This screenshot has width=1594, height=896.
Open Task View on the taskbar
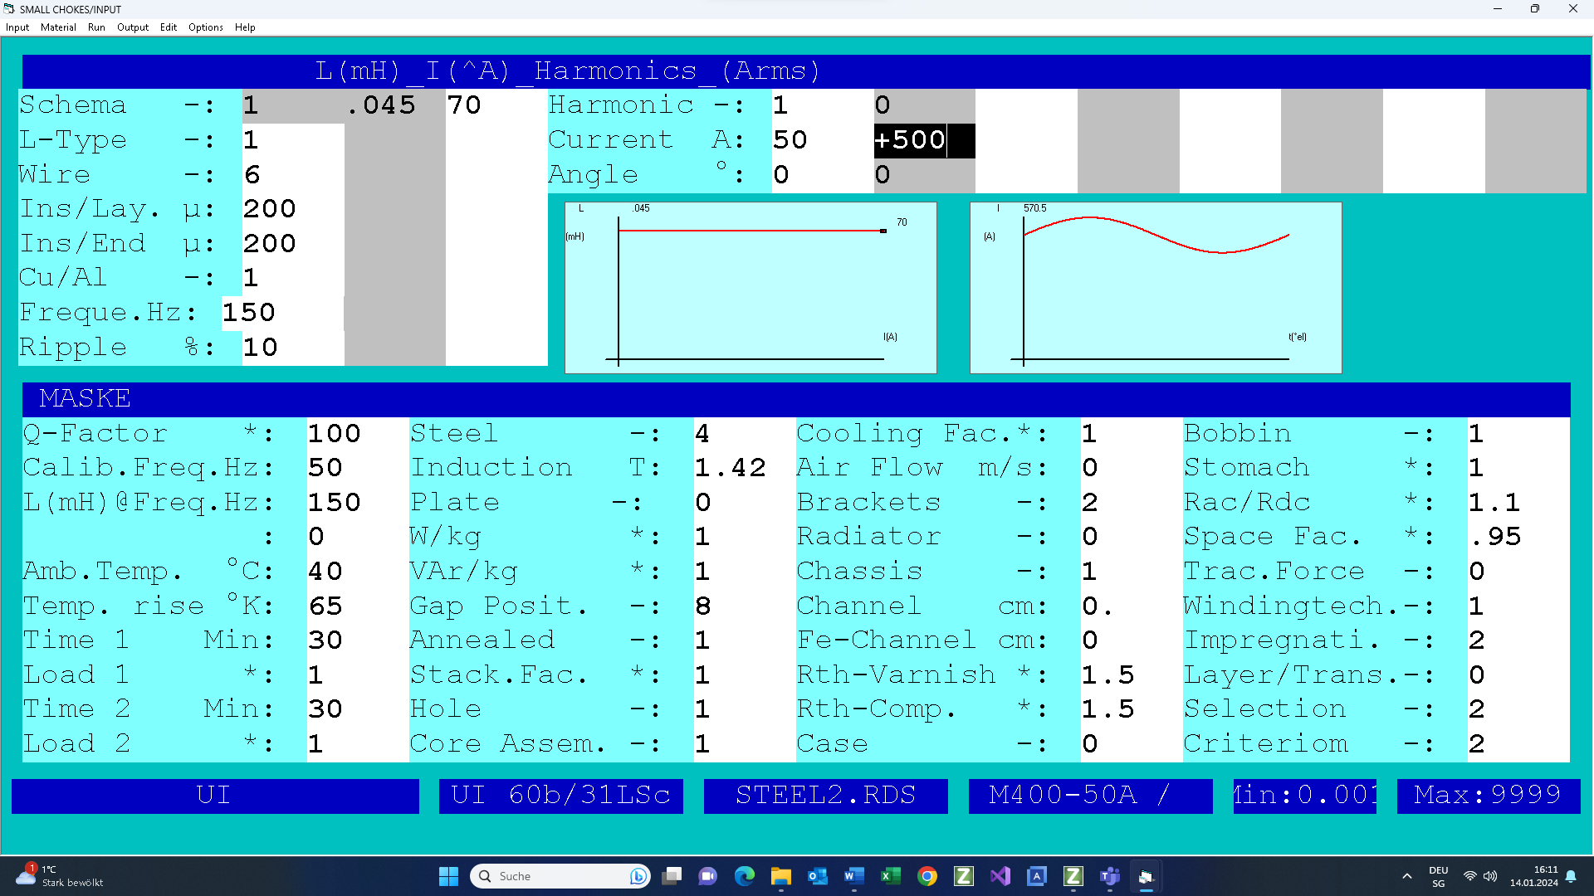672,876
